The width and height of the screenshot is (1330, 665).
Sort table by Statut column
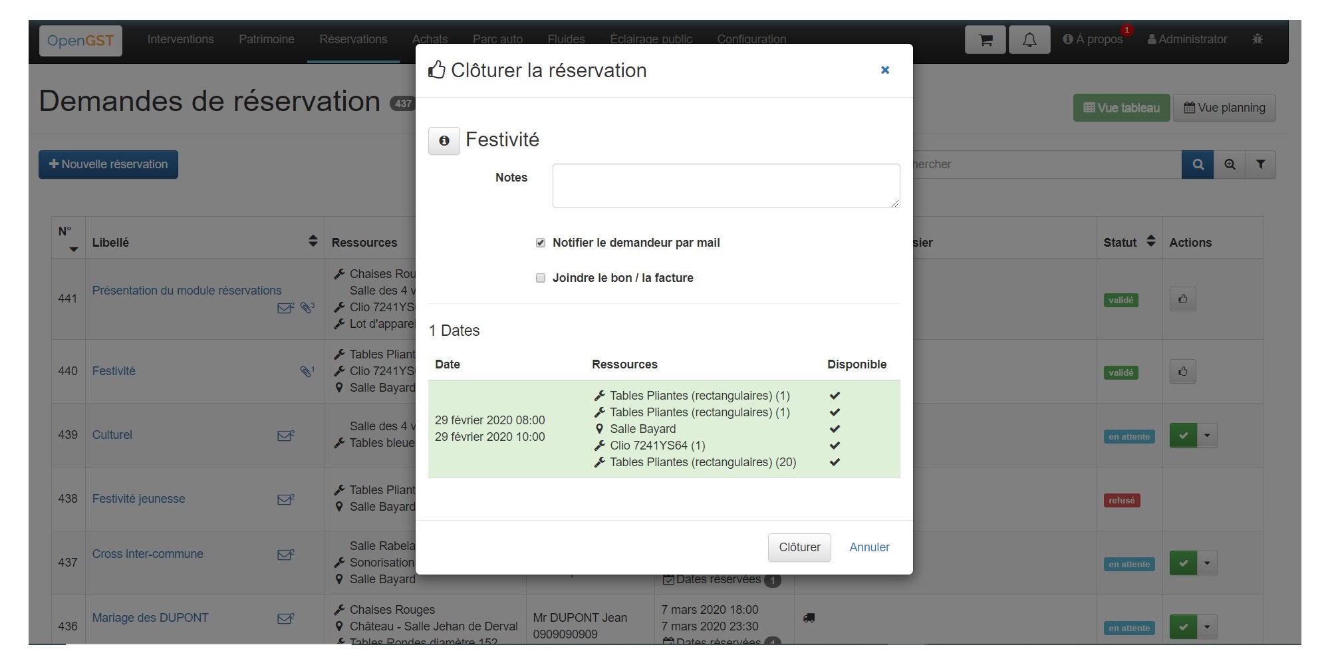1150,242
